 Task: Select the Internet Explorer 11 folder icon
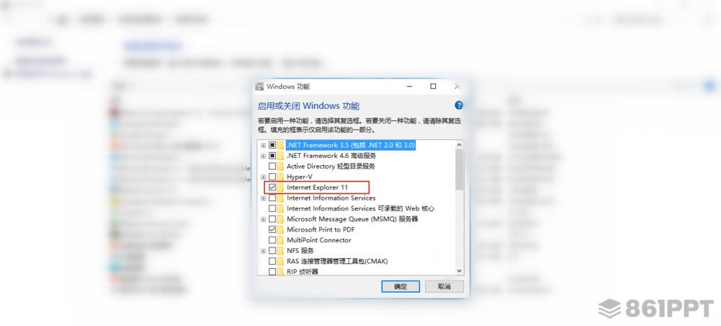pyautogui.click(x=280, y=187)
